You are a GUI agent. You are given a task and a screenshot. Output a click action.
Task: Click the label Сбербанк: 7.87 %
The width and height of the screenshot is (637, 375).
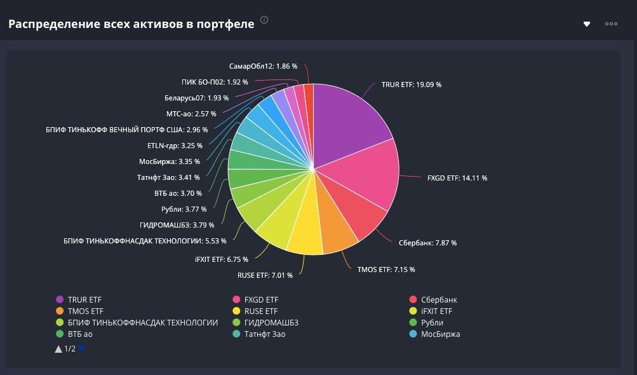pyautogui.click(x=427, y=243)
